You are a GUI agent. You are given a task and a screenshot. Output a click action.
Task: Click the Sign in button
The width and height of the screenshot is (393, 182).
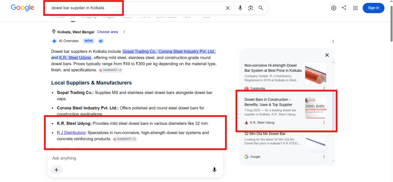373,8
